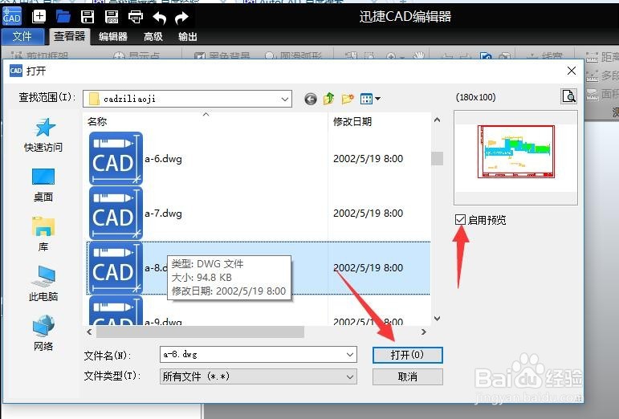Click the a-8.dwg CAD file icon

coord(116,268)
